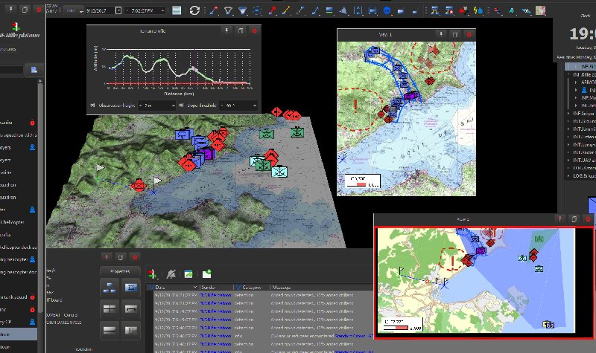Select the highlighted NF.Rif tree row
The image size is (596, 353).
[x=580, y=66]
